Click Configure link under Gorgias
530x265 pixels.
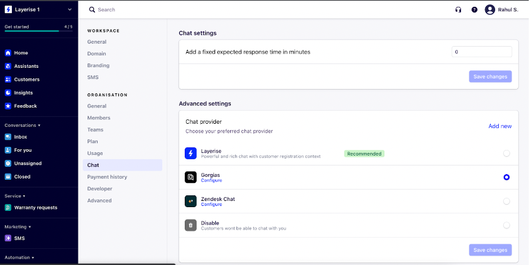click(212, 180)
